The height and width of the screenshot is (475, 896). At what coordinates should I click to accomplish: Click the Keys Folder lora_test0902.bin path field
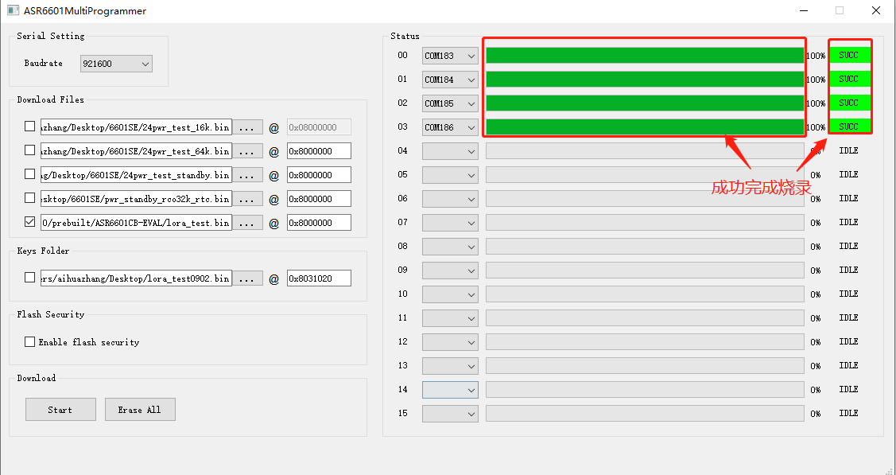pyautogui.click(x=136, y=278)
